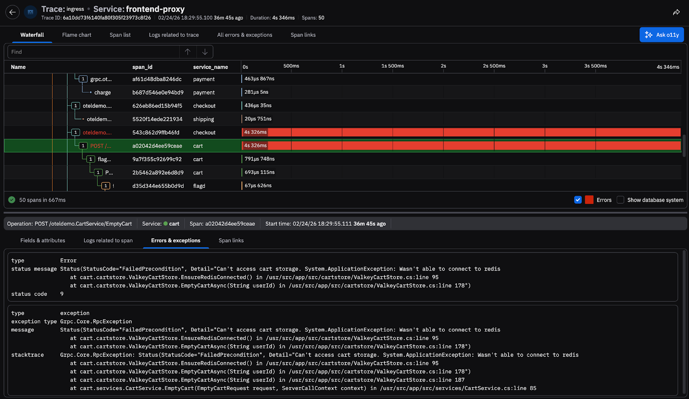Enable Show database system checkbox
The image size is (689, 399).
tap(620, 200)
